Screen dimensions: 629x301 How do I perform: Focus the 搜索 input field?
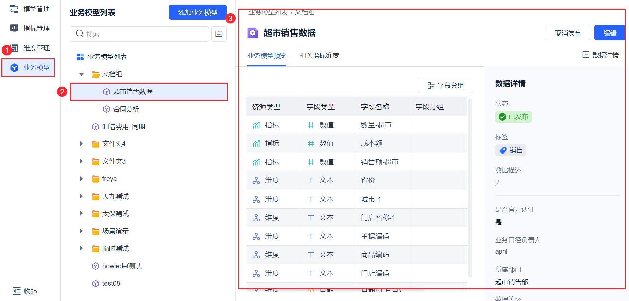(x=139, y=34)
